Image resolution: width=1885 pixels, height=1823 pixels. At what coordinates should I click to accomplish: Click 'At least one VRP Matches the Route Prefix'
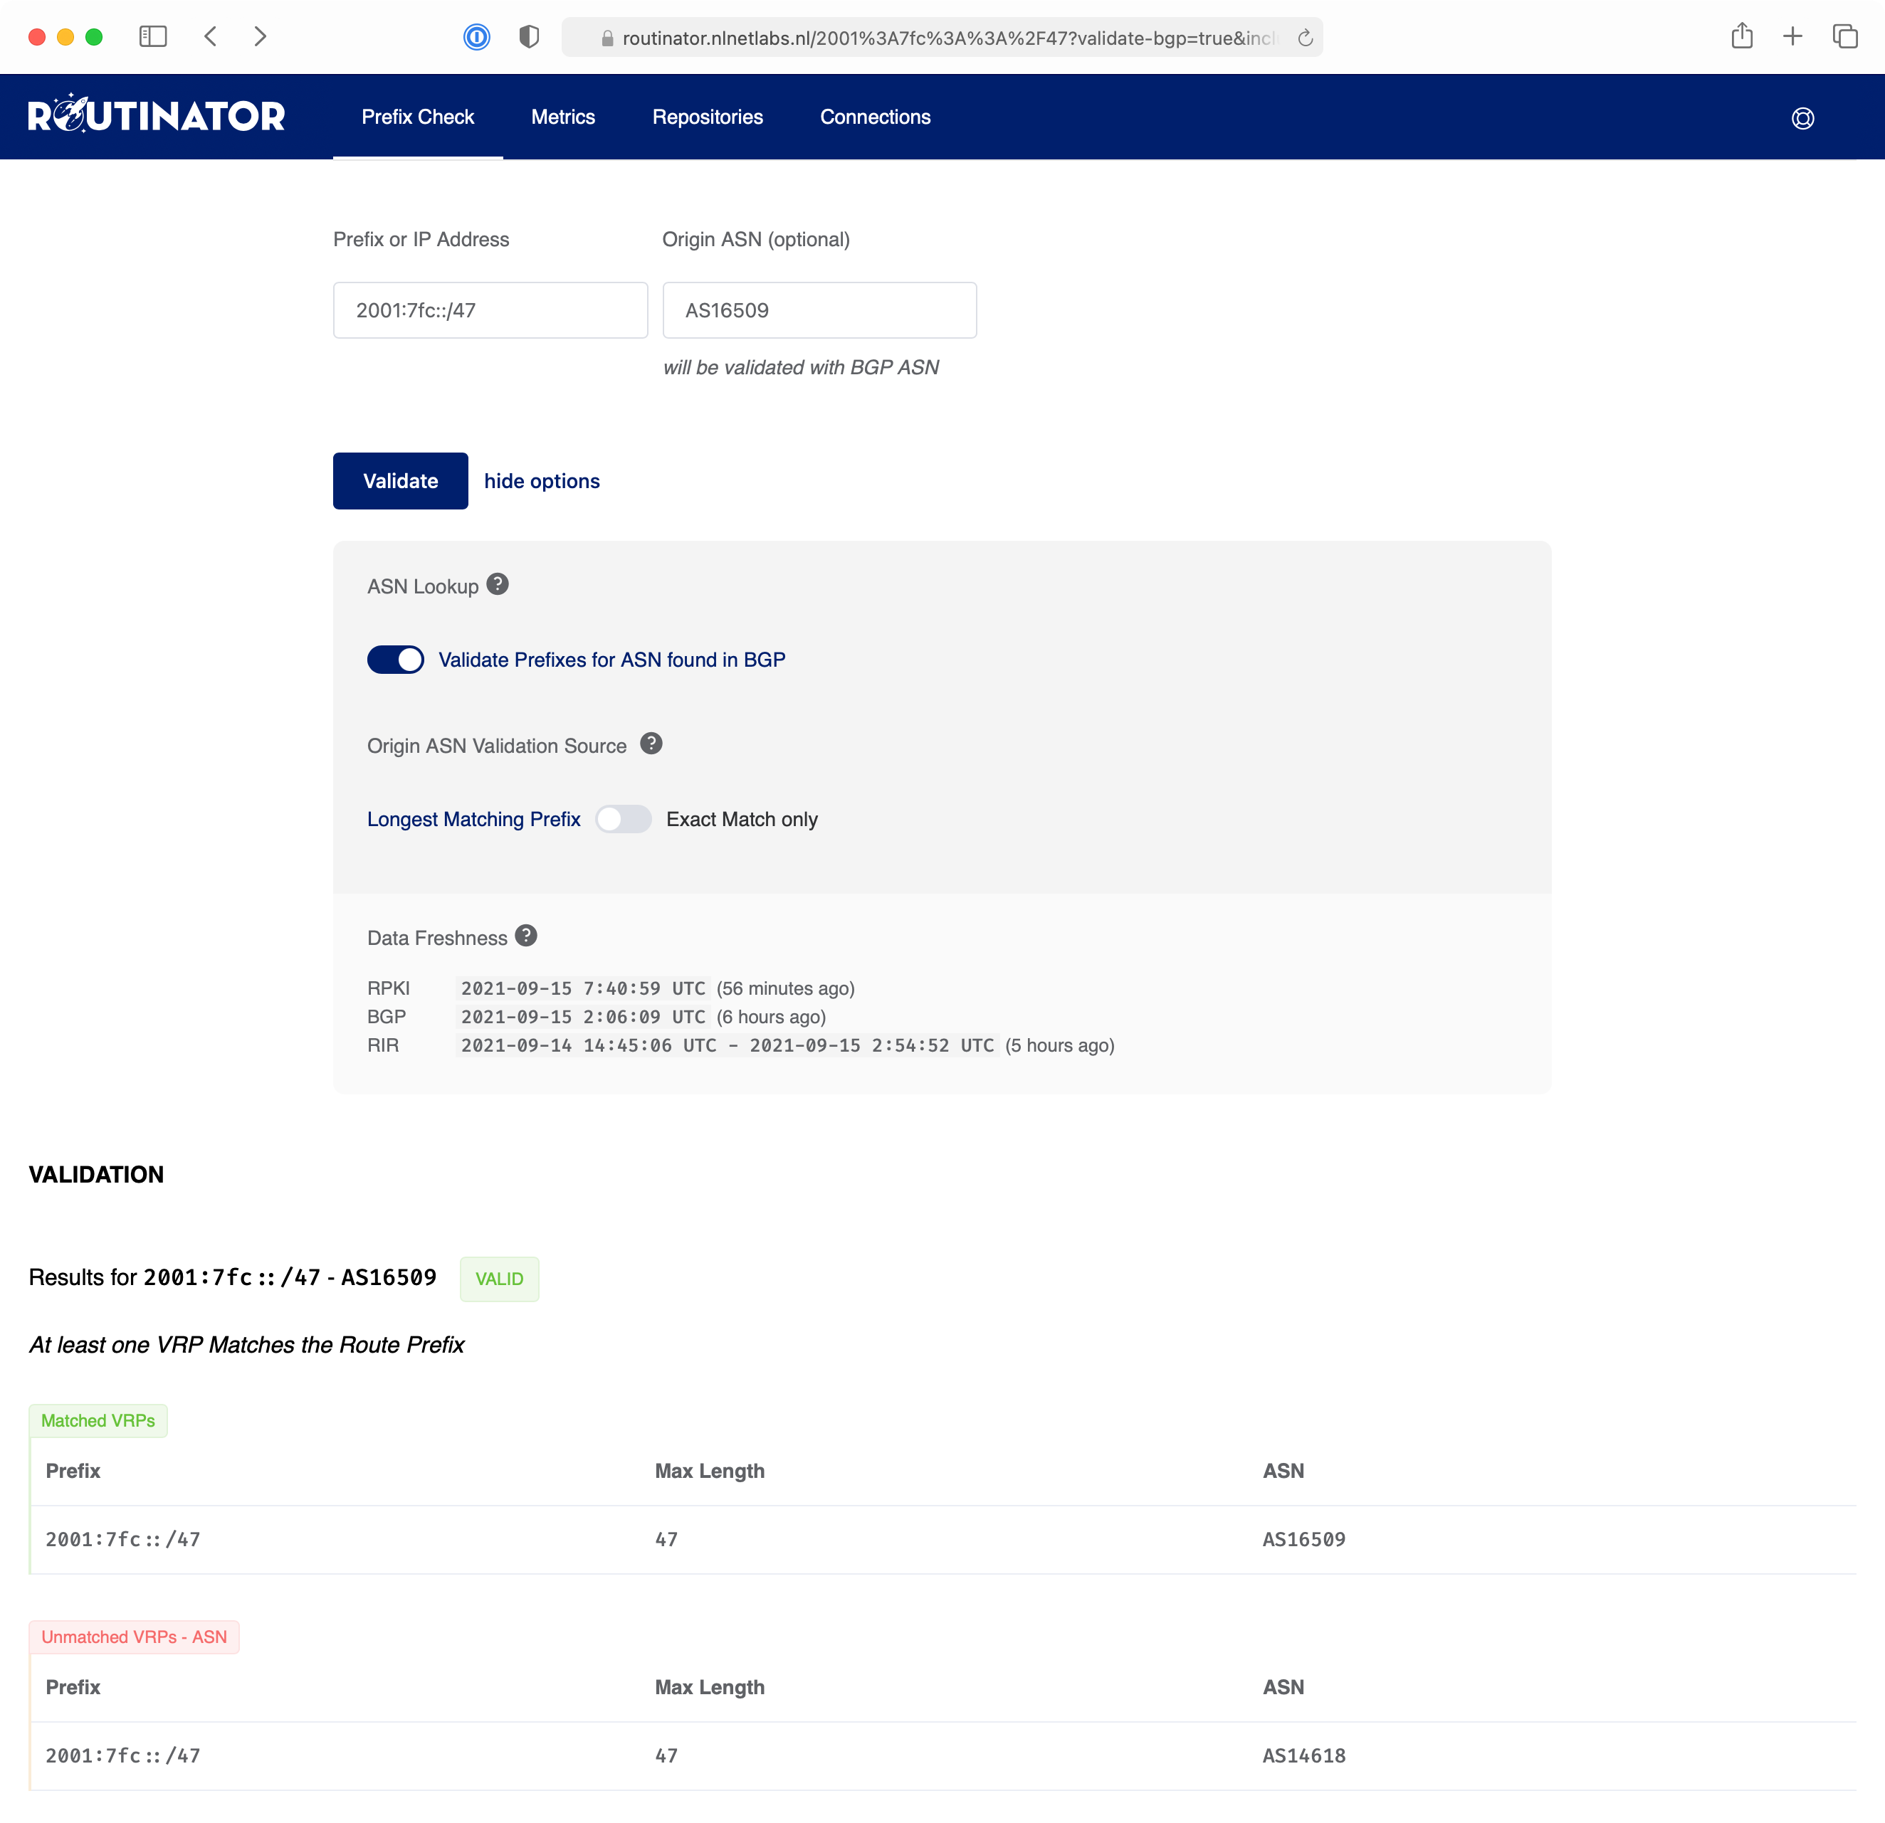(246, 1344)
